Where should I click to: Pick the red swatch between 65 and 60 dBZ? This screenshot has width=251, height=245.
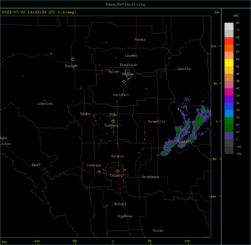pyautogui.click(x=229, y=41)
